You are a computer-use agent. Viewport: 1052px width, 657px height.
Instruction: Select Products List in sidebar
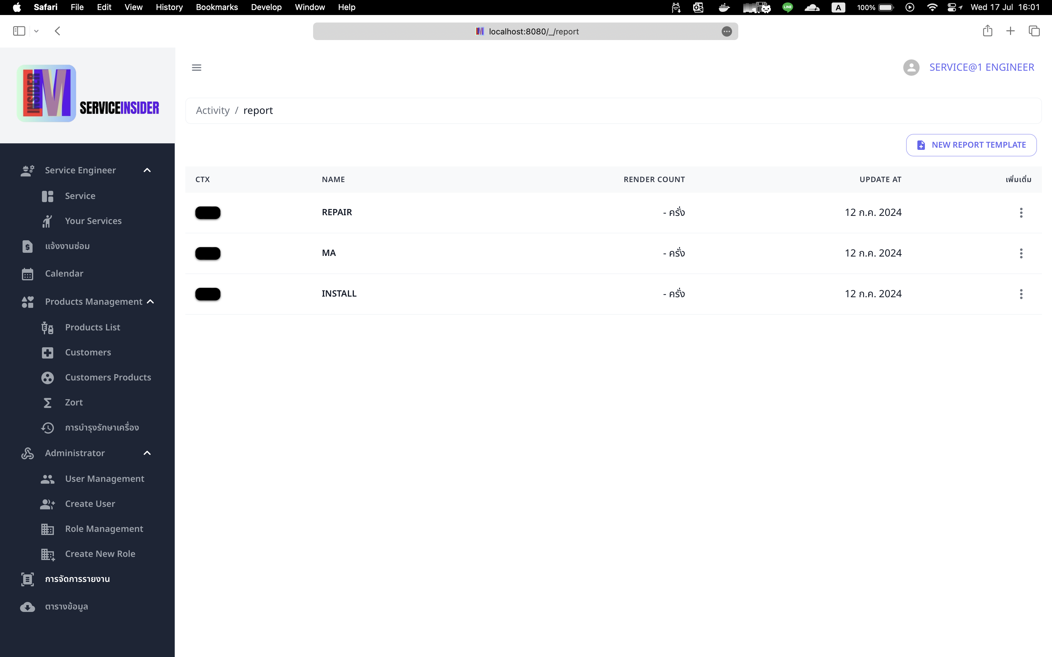tap(92, 327)
